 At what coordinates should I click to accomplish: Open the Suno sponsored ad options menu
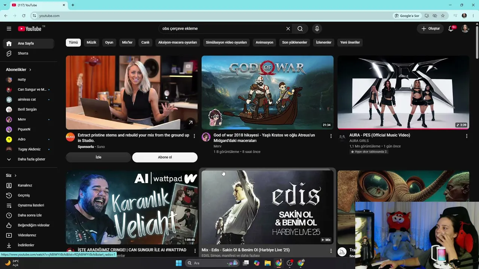pos(194,136)
